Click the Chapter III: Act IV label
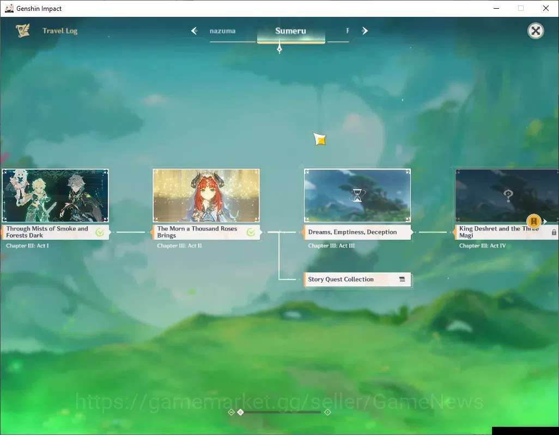 [482, 245]
